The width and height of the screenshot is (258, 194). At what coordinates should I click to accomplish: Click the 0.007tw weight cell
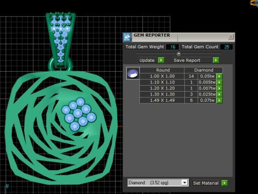pos(207,88)
